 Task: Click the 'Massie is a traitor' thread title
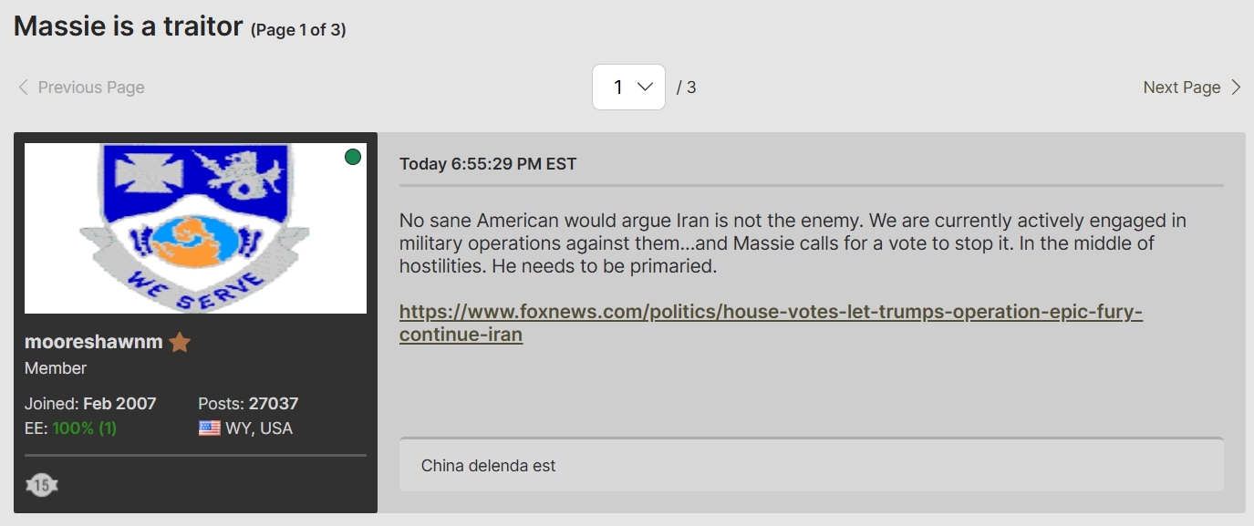click(x=129, y=26)
